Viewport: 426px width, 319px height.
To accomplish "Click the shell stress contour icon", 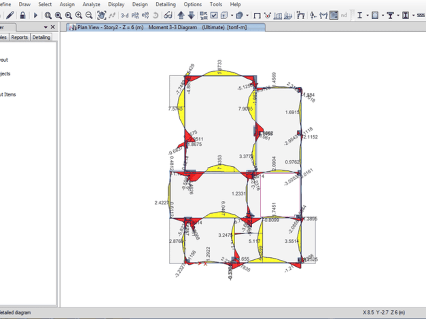I will (334, 15).
